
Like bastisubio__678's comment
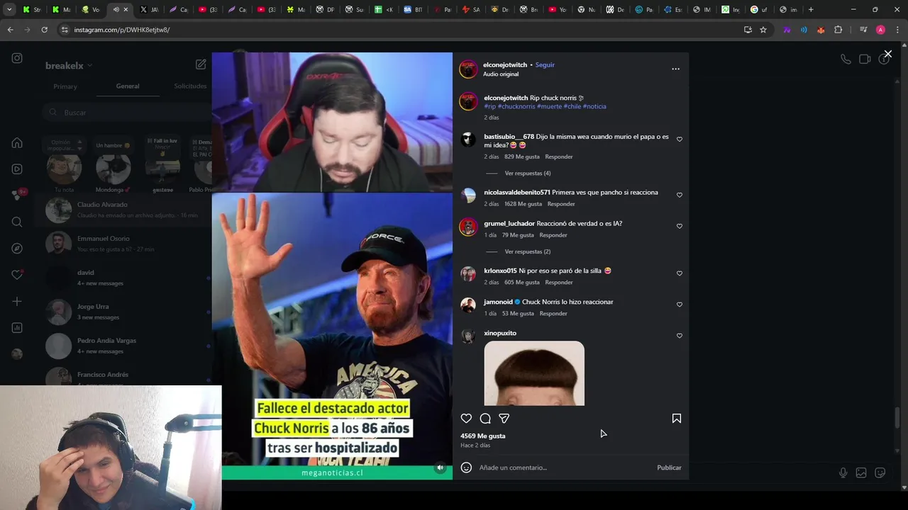(x=680, y=140)
